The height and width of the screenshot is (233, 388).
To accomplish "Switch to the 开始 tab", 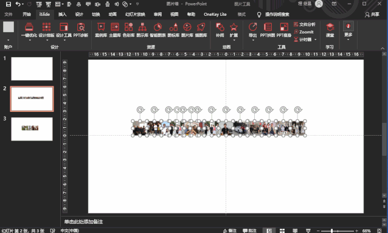I will tap(27, 15).
